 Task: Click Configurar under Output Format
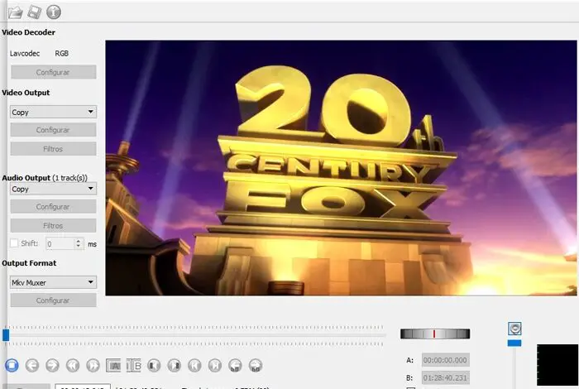(53, 300)
